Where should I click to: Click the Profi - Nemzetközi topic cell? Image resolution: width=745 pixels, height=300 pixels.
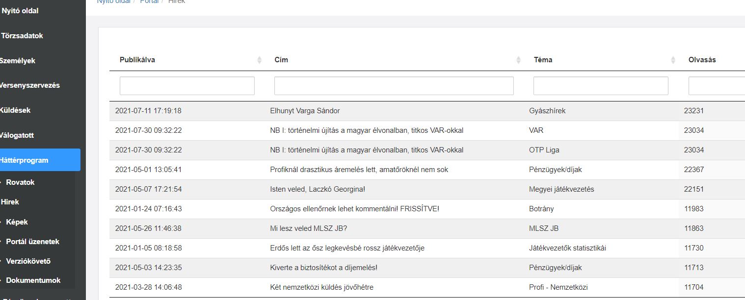[x=559, y=287]
